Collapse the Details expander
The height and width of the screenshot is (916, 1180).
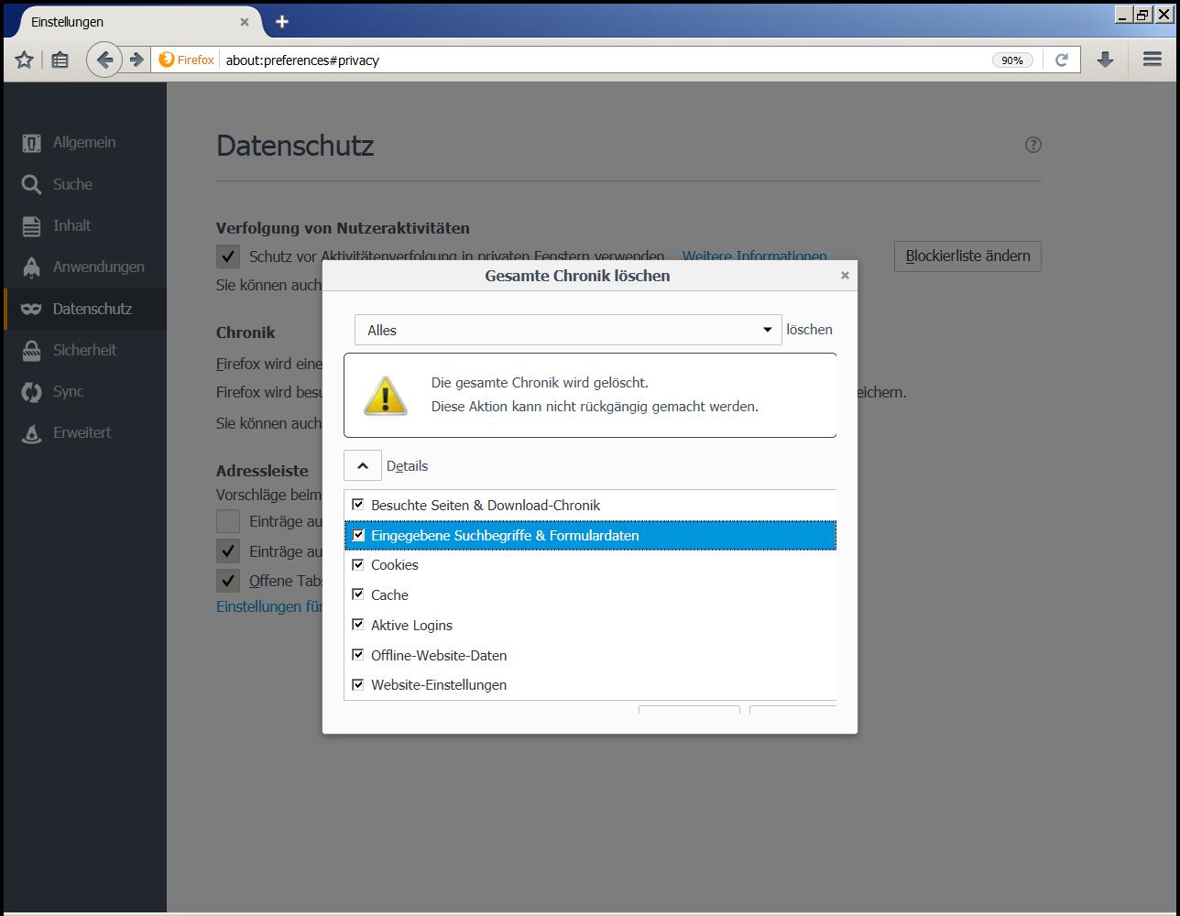(363, 465)
